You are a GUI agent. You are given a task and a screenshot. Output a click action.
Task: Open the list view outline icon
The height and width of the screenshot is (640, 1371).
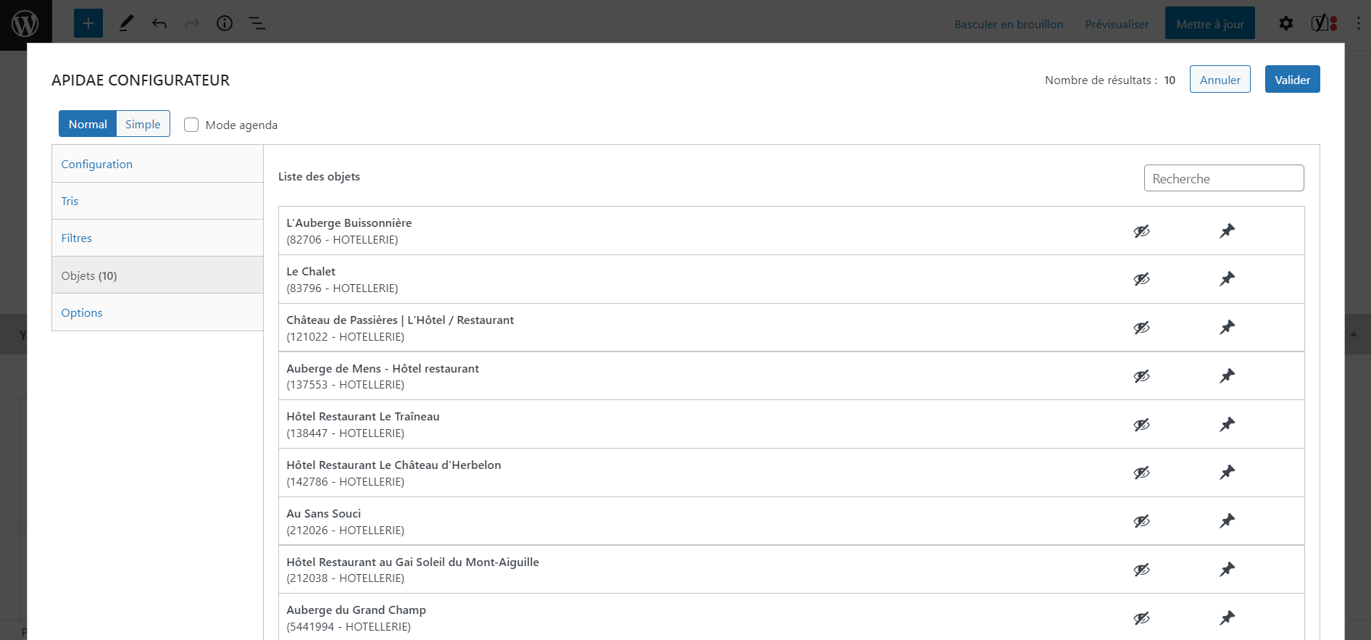click(257, 24)
